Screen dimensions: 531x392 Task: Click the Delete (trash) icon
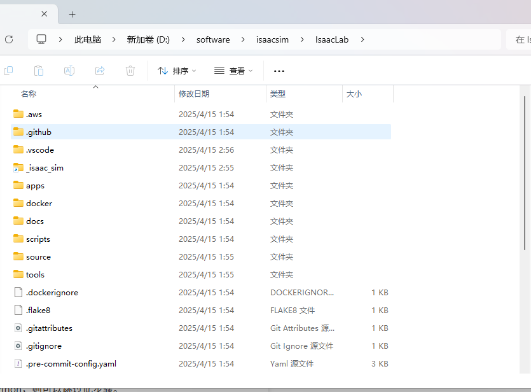[130, 71]
